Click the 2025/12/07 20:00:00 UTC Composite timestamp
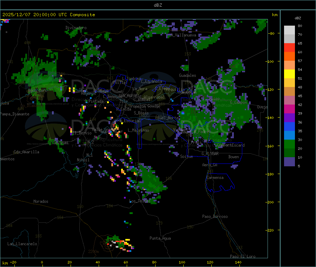This screenshot has width=316, height=267. pyautogui.click(x=48, y=15)
